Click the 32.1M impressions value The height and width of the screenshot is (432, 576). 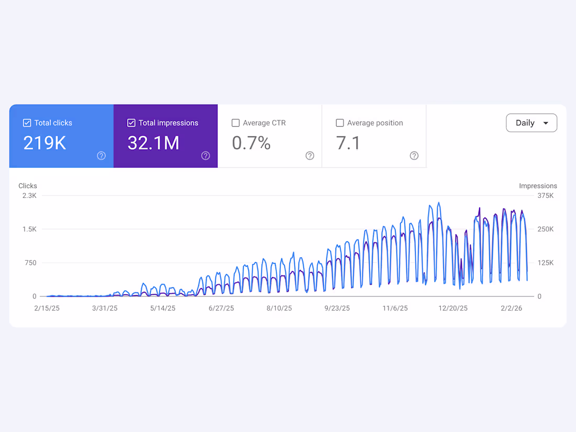[x=153, y=142]
